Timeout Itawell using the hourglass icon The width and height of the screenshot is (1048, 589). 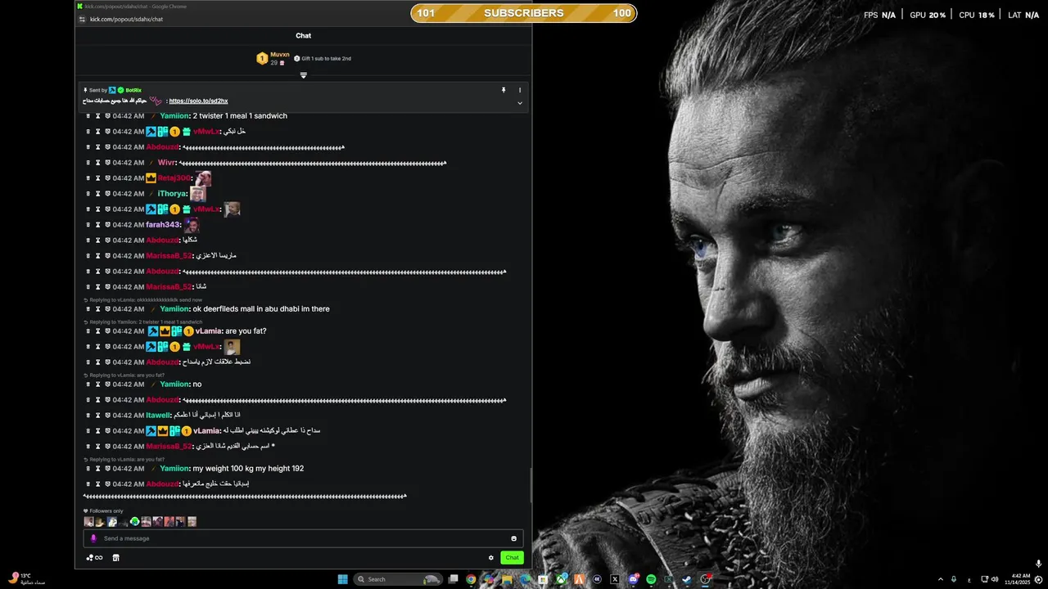click(x=97, y=416)
